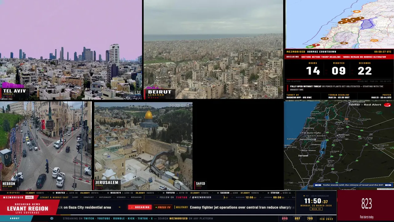Select the CONFLICT category tab
This screenshot has width=394, height=222.
point(89,197)
